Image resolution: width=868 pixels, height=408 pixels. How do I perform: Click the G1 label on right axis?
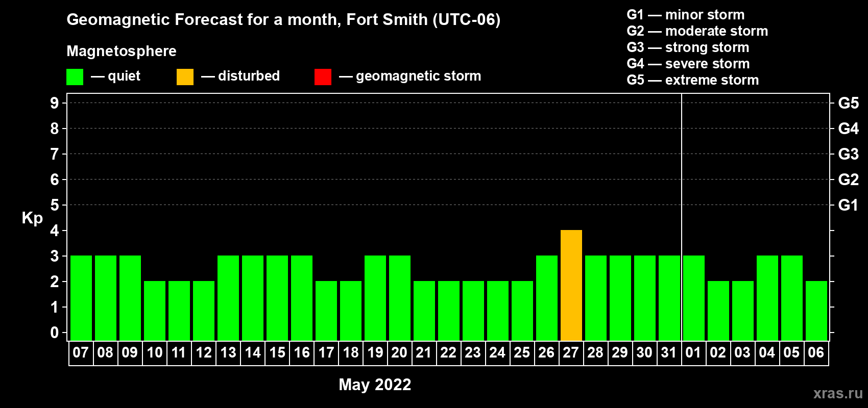[848, 205]
